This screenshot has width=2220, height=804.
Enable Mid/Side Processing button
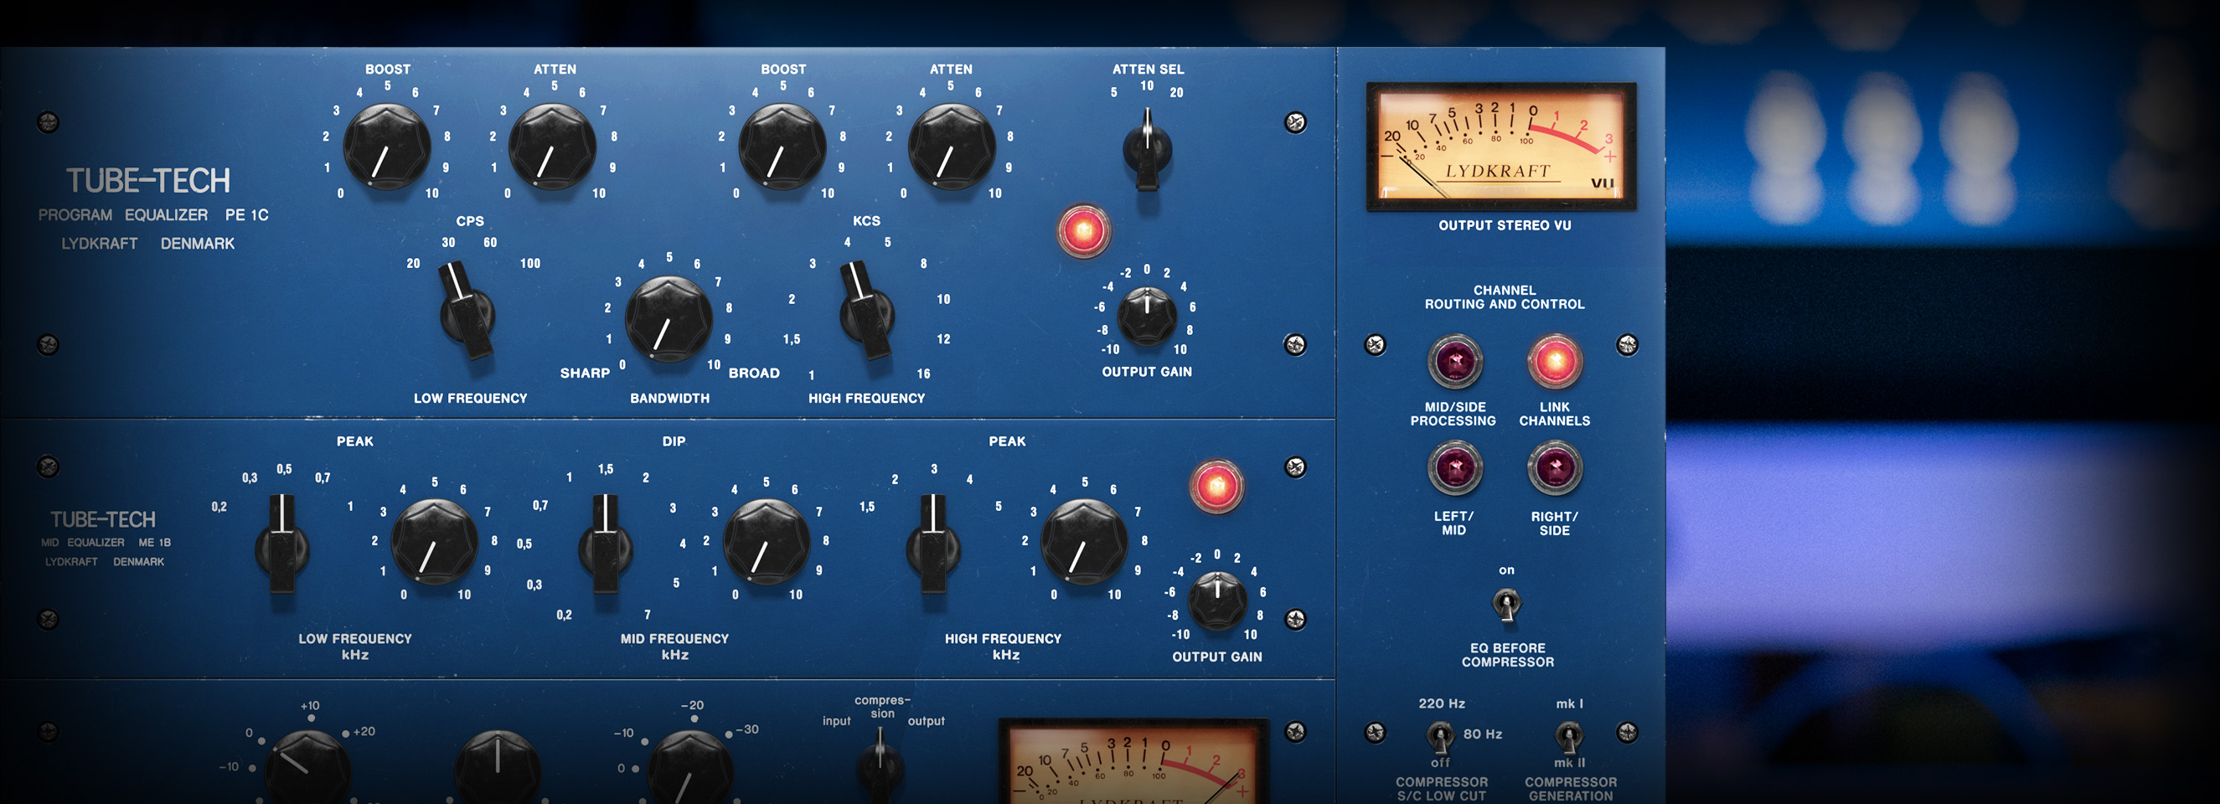point(1454,361)
